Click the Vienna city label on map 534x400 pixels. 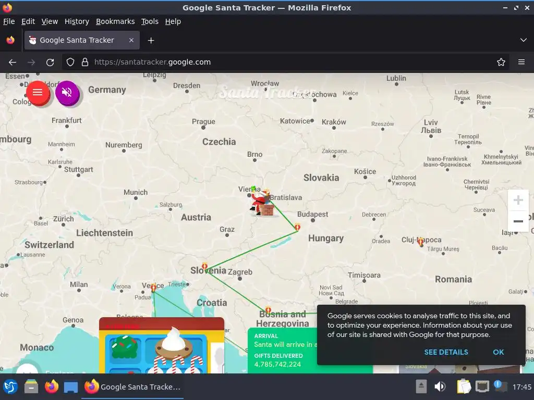pyautogui.click(x=249, y=189)
